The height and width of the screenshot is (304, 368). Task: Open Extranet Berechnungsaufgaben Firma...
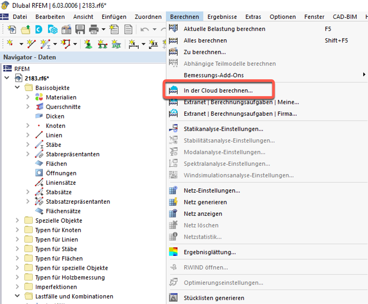pyautogui.click(x=267, y=114)
